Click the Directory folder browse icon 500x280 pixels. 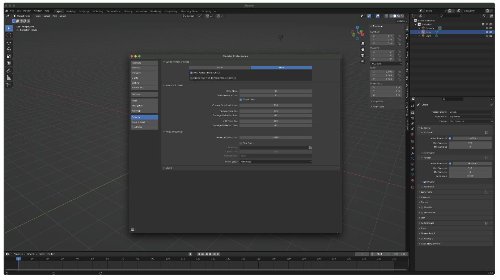coord(310,147)
